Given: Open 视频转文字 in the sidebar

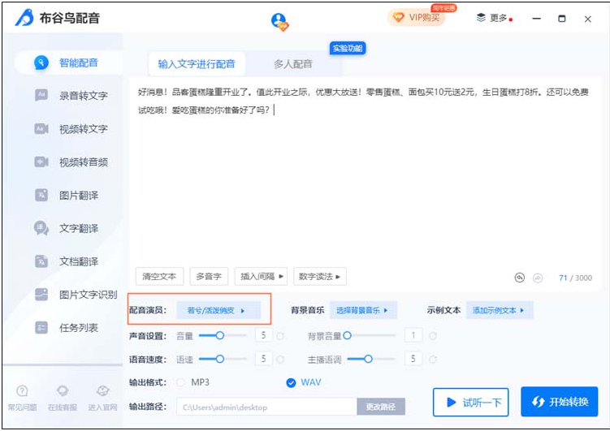Looking at the screenshot, I should [83, 129].
